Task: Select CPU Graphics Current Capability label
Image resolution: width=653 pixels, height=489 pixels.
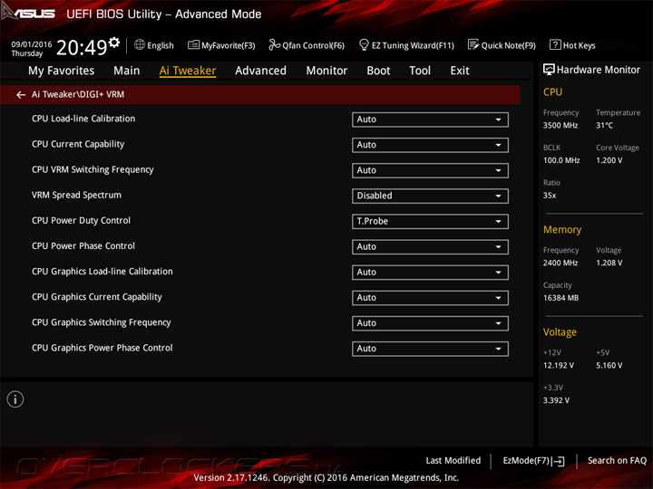Action: (97, 297)
